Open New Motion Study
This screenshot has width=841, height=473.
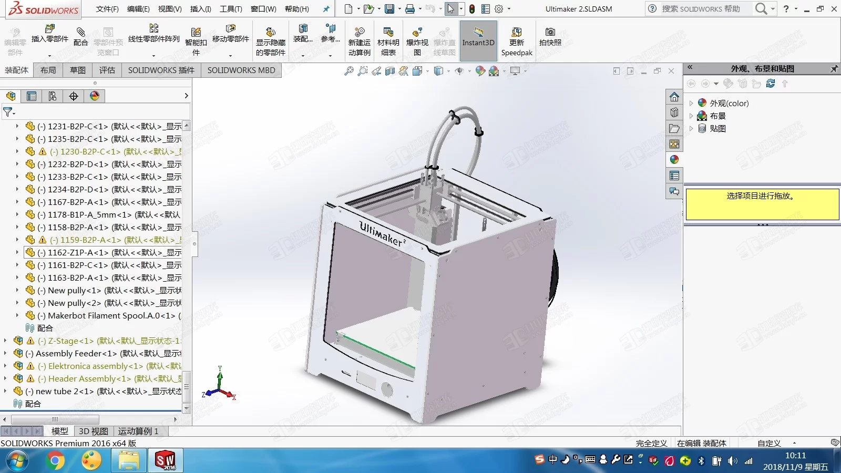point(360,42)
